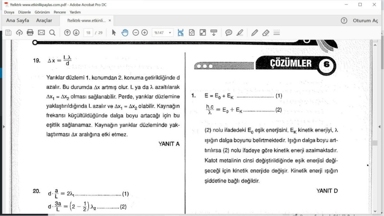Click the Save file icon
Viewport: 384px width, 216px height.
8,32
